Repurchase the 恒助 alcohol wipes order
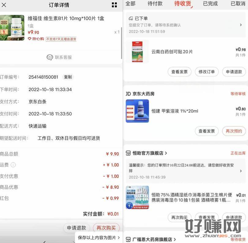Screen dimensions: 248x243 click(180, 217)
